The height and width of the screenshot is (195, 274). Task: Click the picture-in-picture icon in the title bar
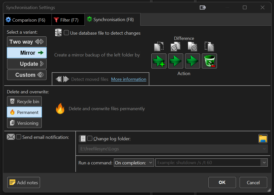coord(203,8)
